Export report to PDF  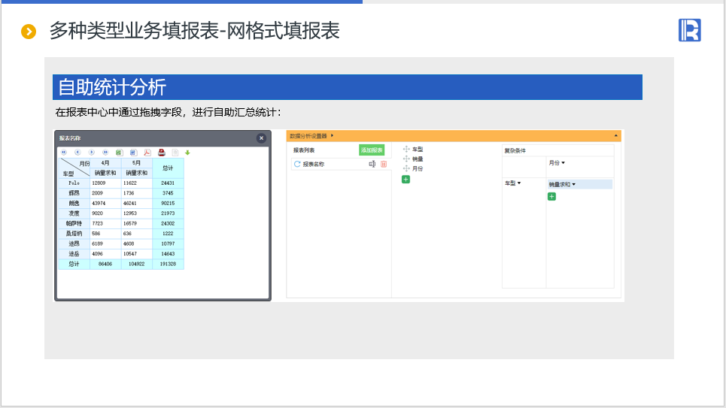pos(147,153)
